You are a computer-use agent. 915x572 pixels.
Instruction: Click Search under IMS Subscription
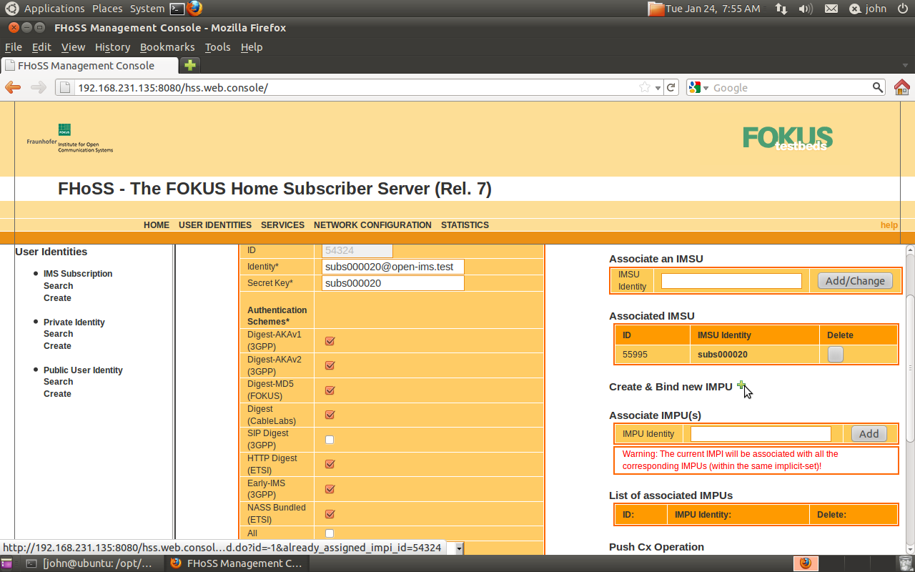58,286
